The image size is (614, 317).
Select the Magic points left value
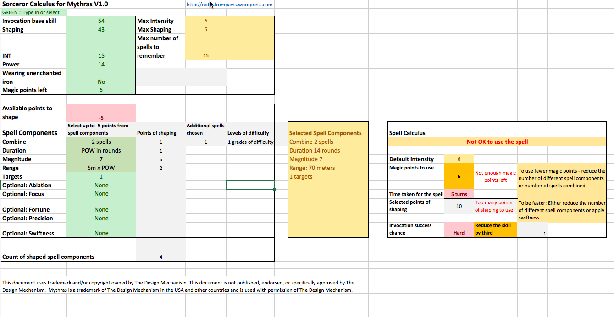pos(101,90)
